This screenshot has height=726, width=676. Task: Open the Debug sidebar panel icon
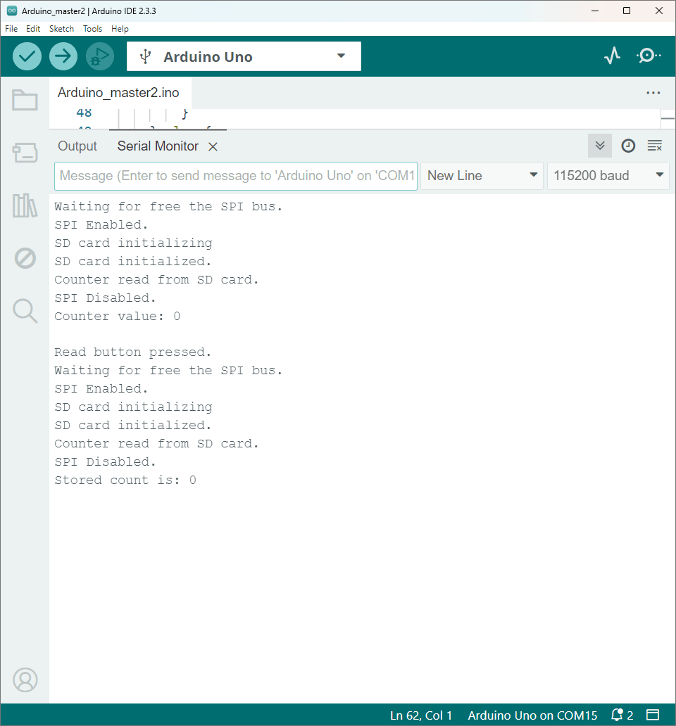point(25,258)
